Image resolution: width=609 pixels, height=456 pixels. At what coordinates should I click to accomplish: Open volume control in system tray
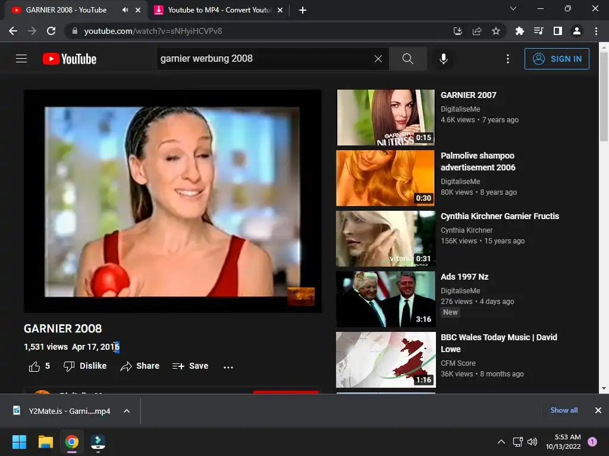click(x=532, y=442)
